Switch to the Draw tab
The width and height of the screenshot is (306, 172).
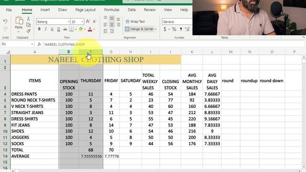click(63, 10)
